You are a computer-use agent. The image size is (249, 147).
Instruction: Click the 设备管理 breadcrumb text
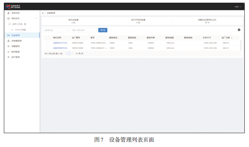coord(51,13)
